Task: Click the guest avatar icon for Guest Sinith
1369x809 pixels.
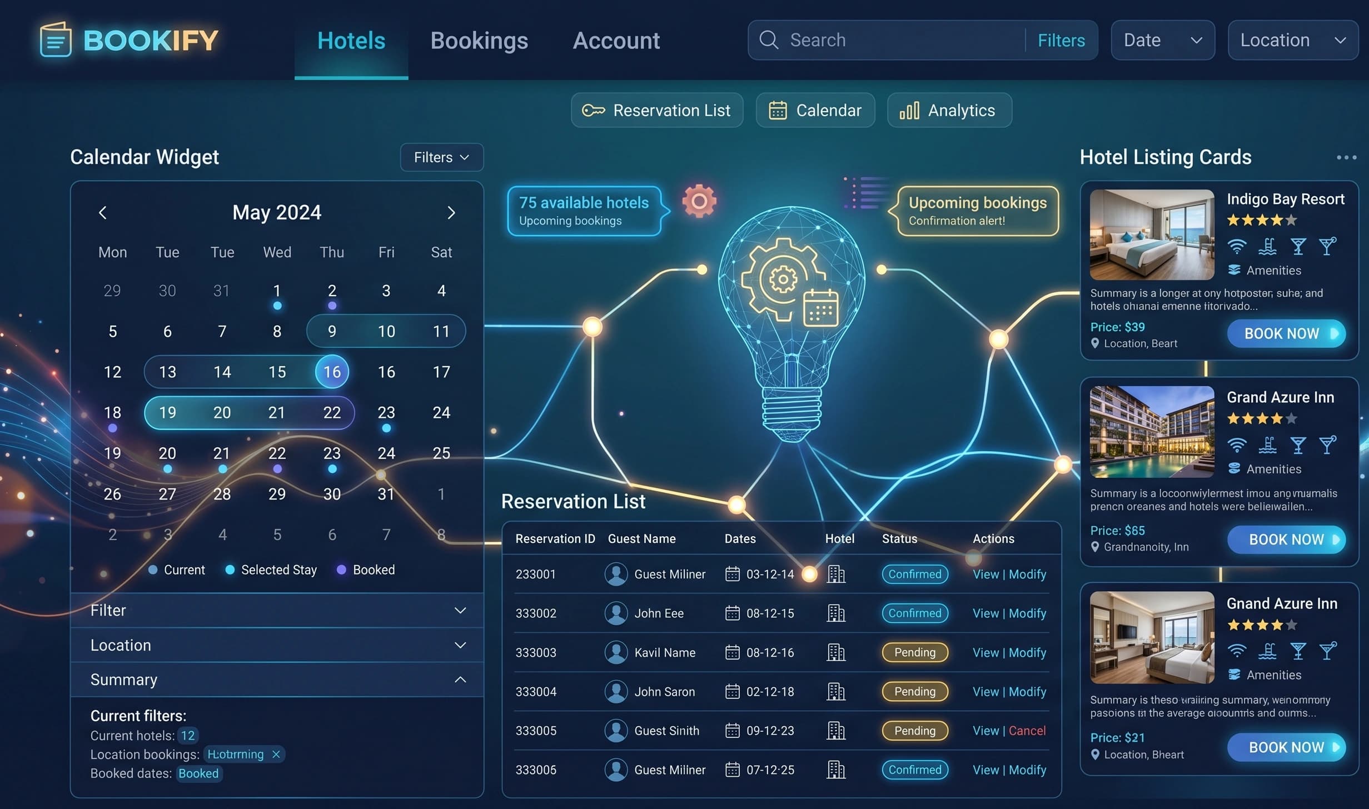Action: (616, 731)
